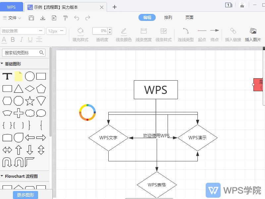This screenshot has width=265, height=199.
Task: Click insert link (插入链接)
Action: [x=233, y=35]
